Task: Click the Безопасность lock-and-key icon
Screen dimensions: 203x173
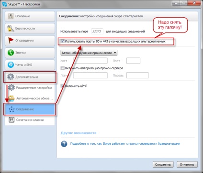Action: tap(11, 28)
